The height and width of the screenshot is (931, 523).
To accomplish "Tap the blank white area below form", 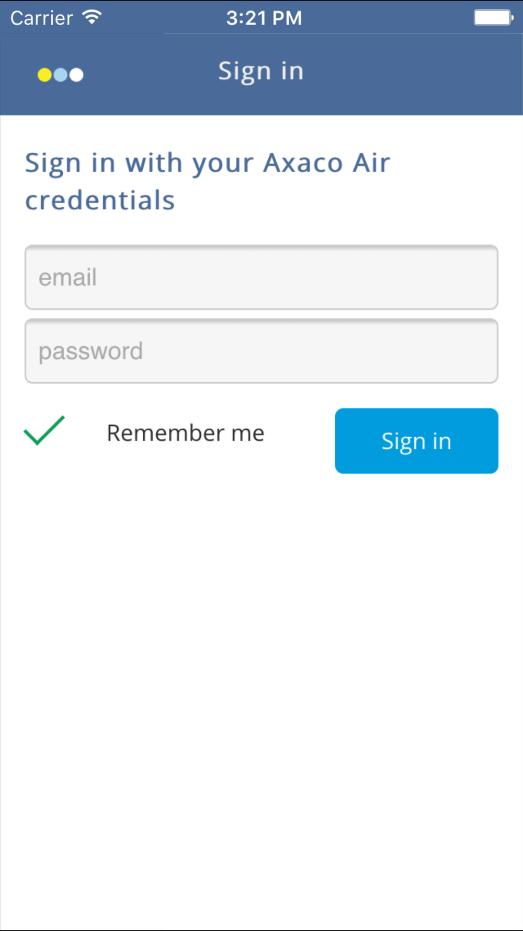I will click(x=261, y=681).
